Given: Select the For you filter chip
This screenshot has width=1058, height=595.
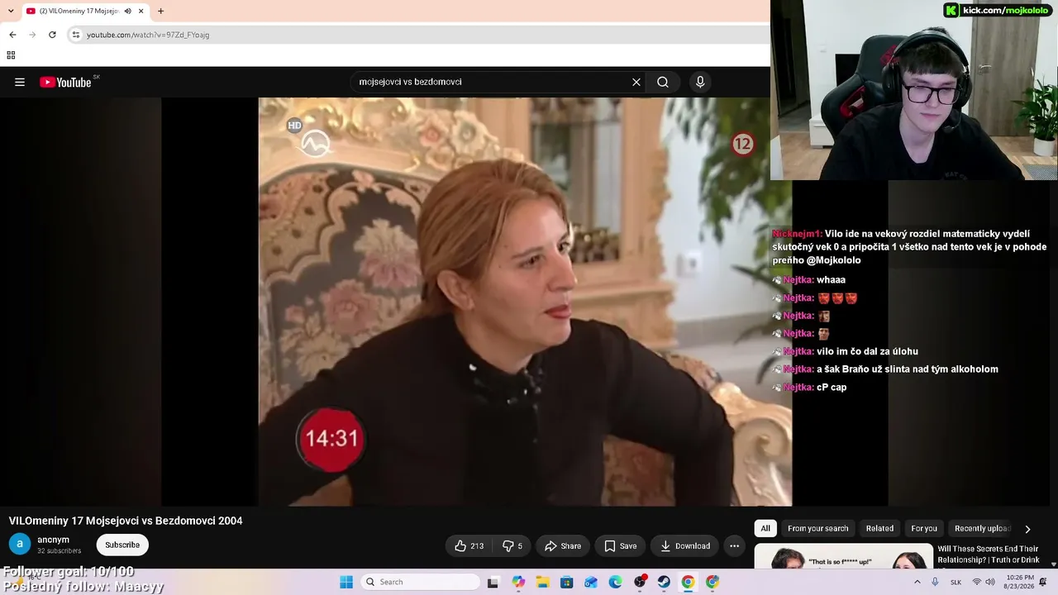Looking at the screenshot, I should tap(924, 528).
